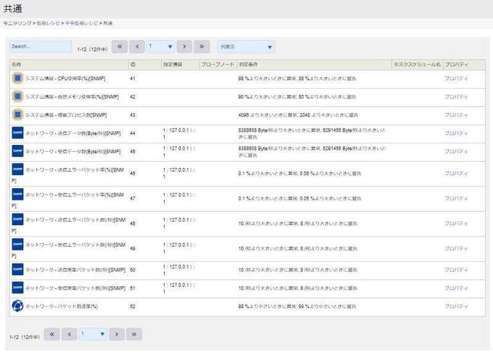The height and width of the screenshot is (353, 493).
Task: Sort by 名称 column header
Action: 69,64
